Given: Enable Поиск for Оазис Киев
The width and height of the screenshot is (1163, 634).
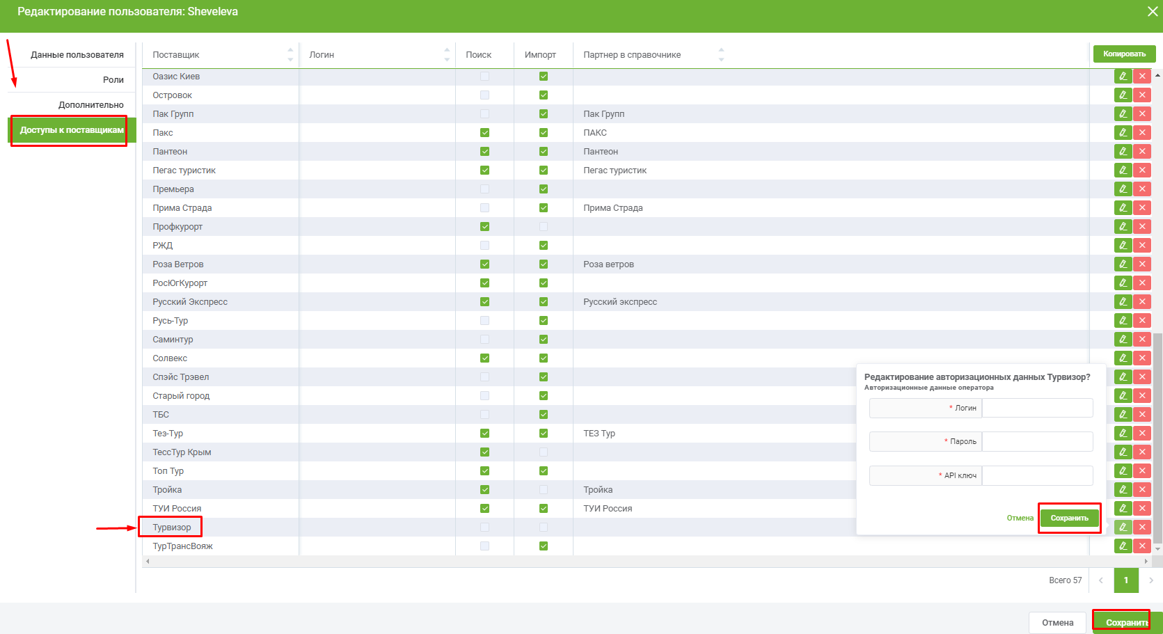Looking at the screenshot, I should [484, 77].
